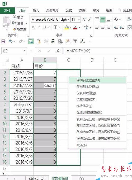Open the font name dropdown Microsoft YaHei

(x=69, y=20)
